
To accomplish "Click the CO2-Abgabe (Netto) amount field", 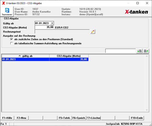I will coord(44,27).
